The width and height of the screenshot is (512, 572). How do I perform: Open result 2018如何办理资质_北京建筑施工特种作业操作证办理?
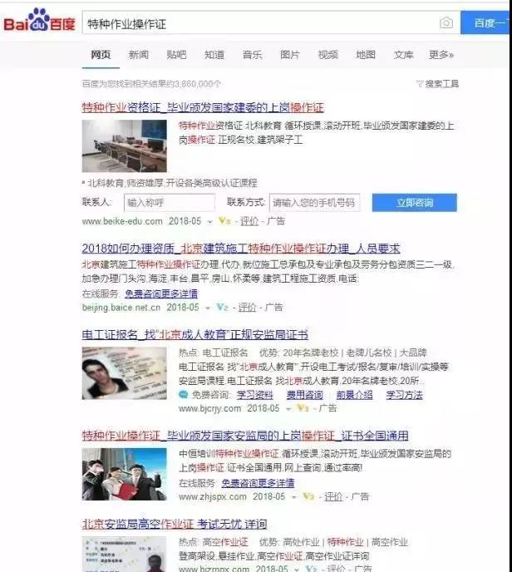tap(241, 249)
